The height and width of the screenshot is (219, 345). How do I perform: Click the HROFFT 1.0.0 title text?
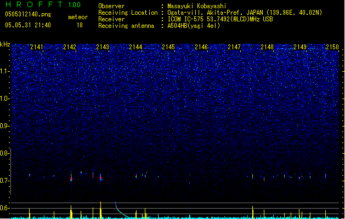(x=43, y=4)
